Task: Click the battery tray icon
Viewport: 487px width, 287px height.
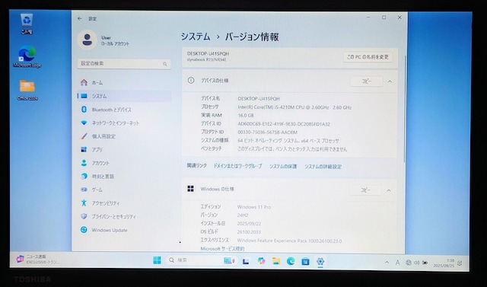Action: tap(425, 263)
